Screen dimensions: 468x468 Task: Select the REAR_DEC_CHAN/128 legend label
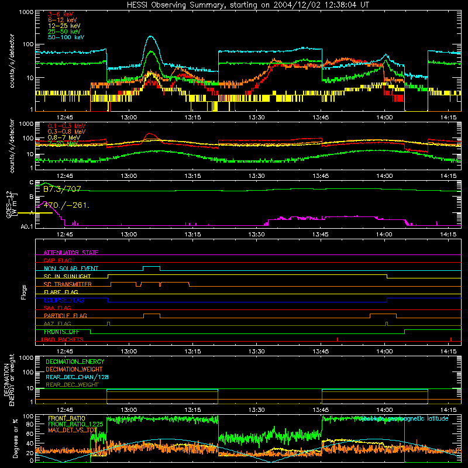pyautogui.click(x=77, y=377)
